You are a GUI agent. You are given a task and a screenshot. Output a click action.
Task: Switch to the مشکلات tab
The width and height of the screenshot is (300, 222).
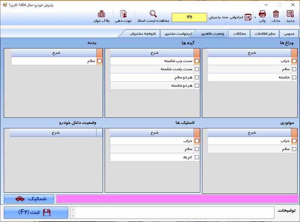pyautogui.click(x=239, y=34)
